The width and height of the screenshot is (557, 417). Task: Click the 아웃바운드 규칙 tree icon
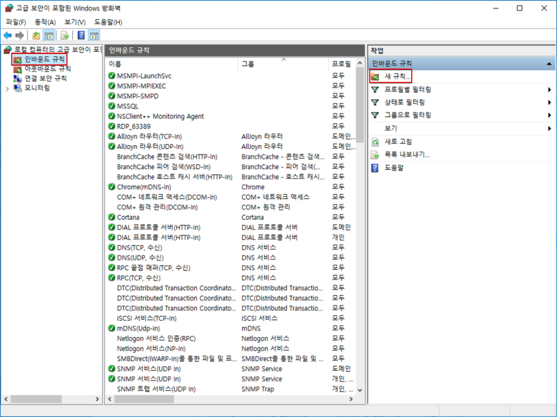point(17,69)
